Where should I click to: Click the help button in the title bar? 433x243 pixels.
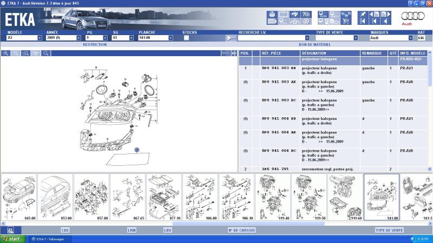point(411,3)
